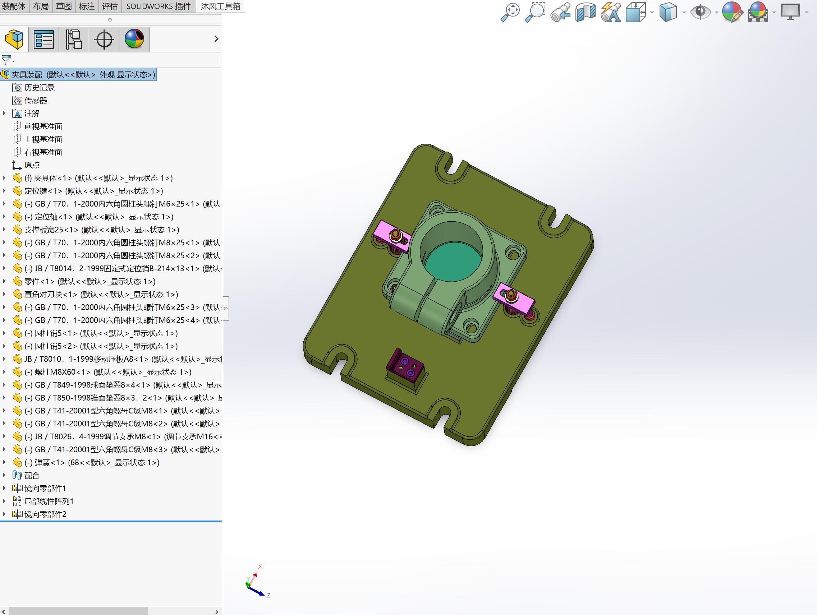Click the Zoom to Fit icon
The height and width of the screenshot is (615, 817).
[510, 12]
